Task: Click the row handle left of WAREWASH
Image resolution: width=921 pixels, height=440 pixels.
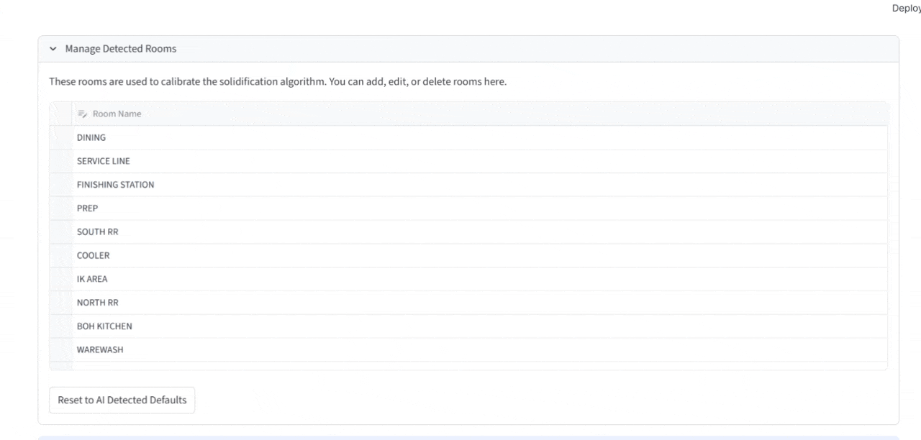Action: [61, 350]
